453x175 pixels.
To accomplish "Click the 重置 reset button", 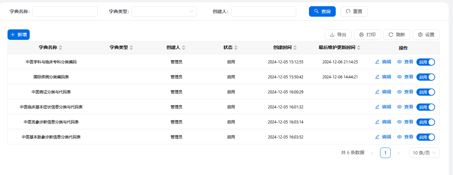I will pos(354,11).
